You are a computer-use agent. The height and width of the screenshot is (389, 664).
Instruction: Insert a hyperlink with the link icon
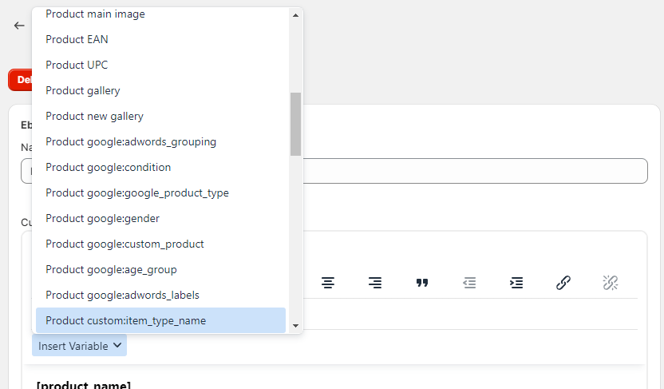click(563, 283)
